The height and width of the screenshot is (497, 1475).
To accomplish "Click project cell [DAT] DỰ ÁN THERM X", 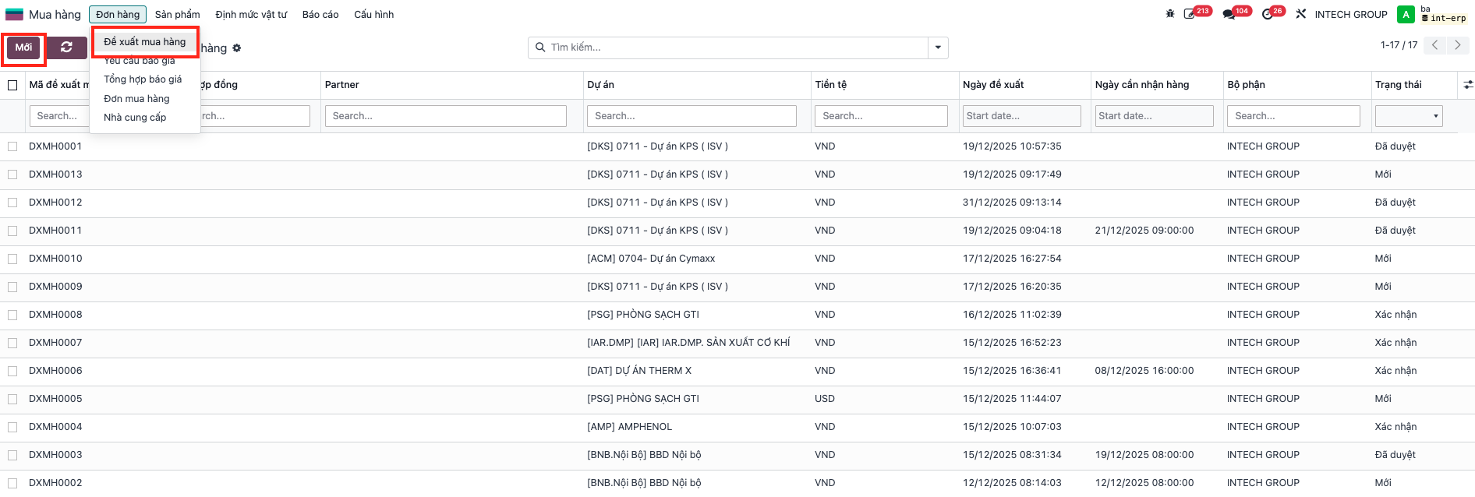I will [639, 371].
